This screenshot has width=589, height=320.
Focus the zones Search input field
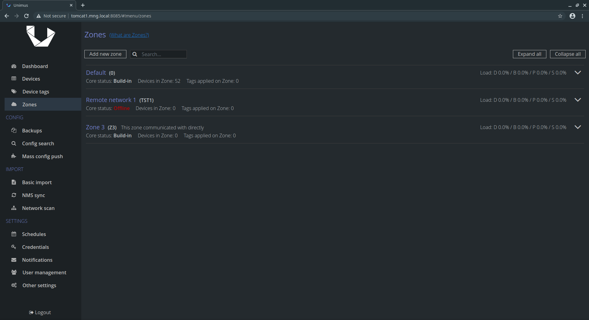click(163, 54)
